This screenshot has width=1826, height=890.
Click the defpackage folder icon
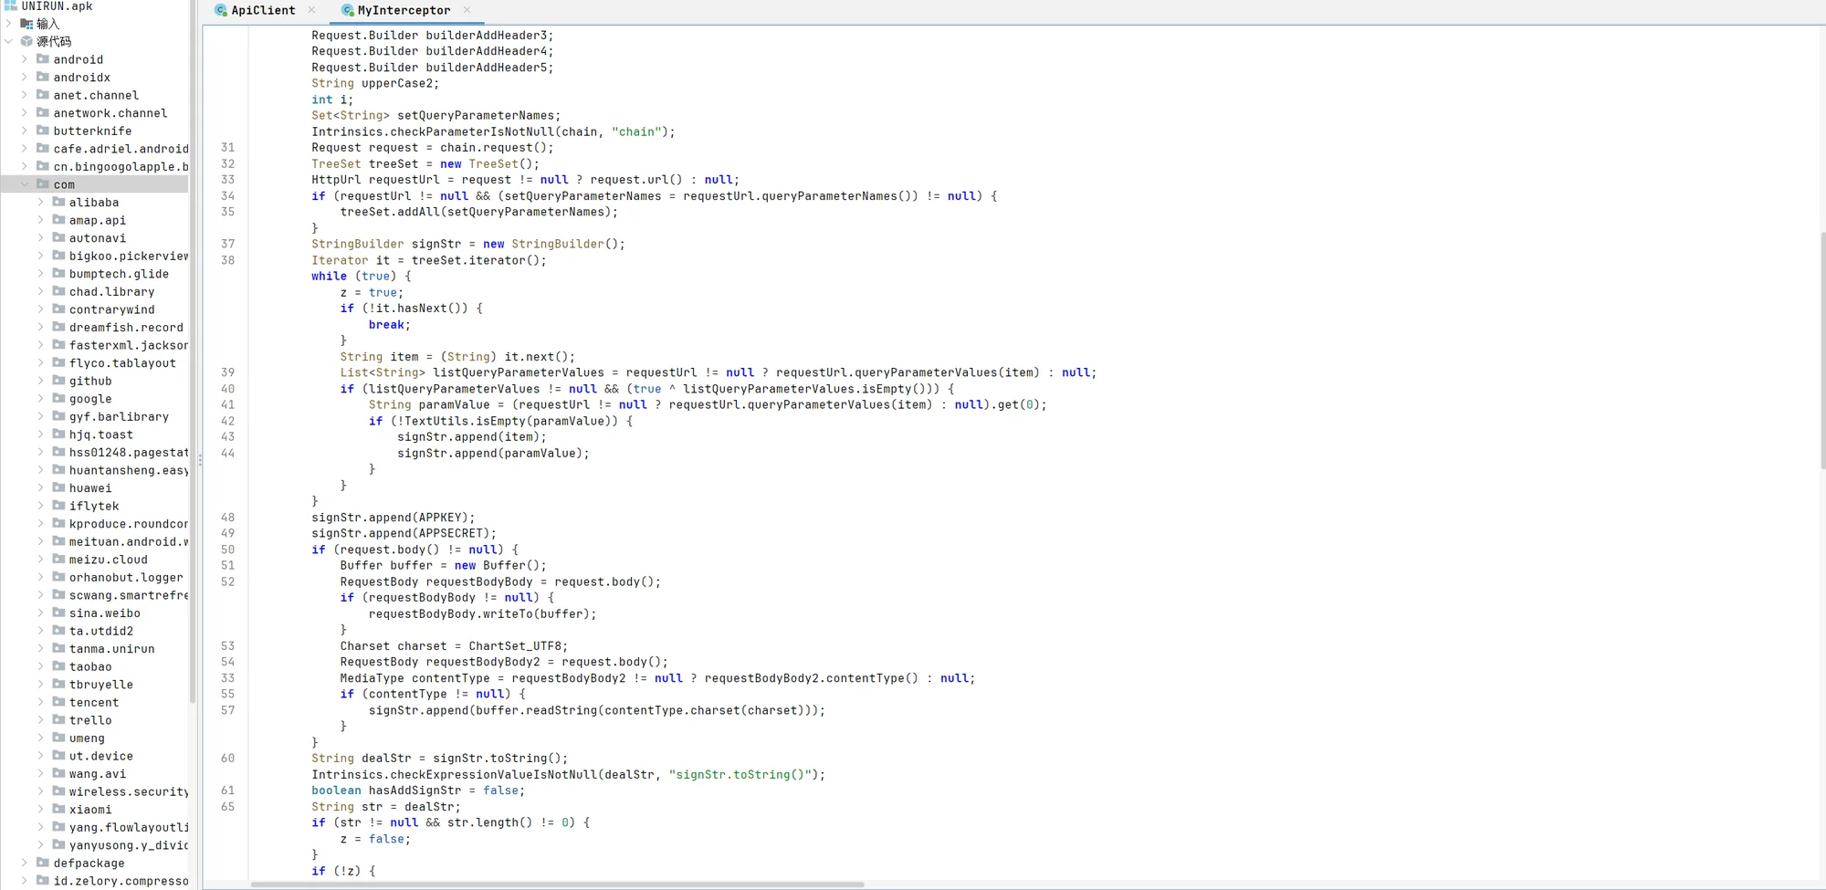pos(43,863)
